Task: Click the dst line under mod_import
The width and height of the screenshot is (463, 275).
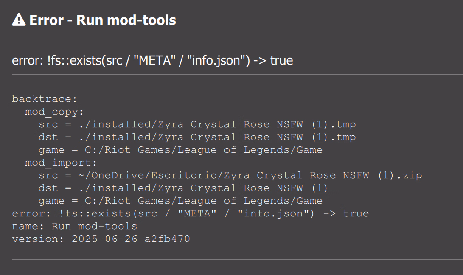Action: 183,188
